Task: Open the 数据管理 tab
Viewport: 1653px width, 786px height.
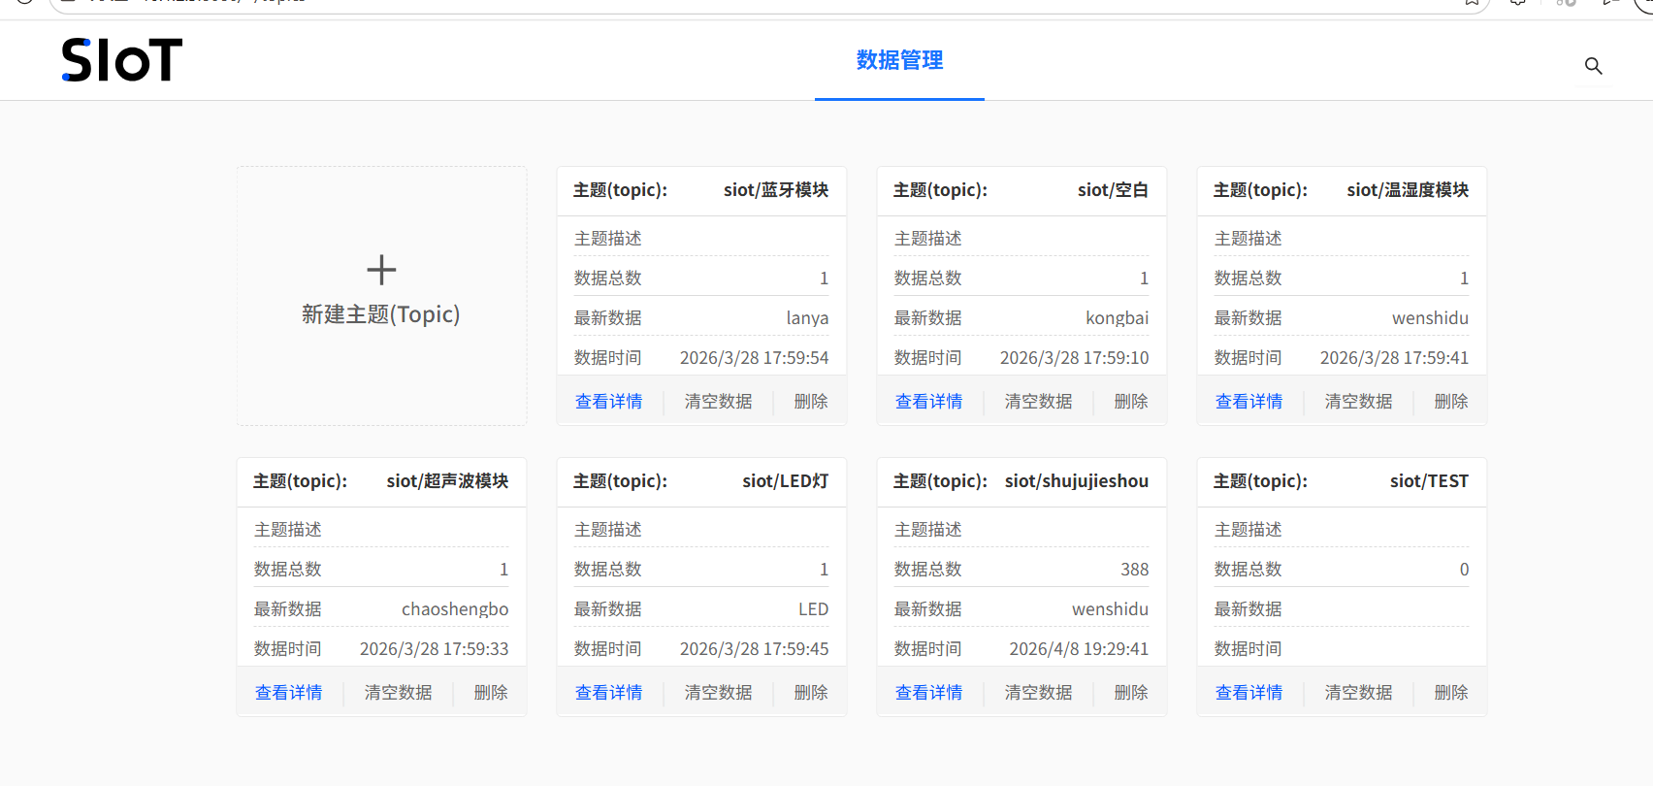Action: (x=899, y=60)
